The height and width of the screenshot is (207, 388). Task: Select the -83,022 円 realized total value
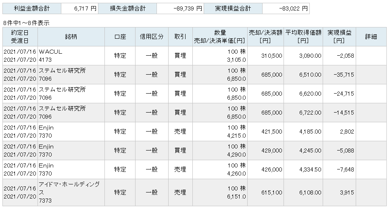click(x=294, y=8)
